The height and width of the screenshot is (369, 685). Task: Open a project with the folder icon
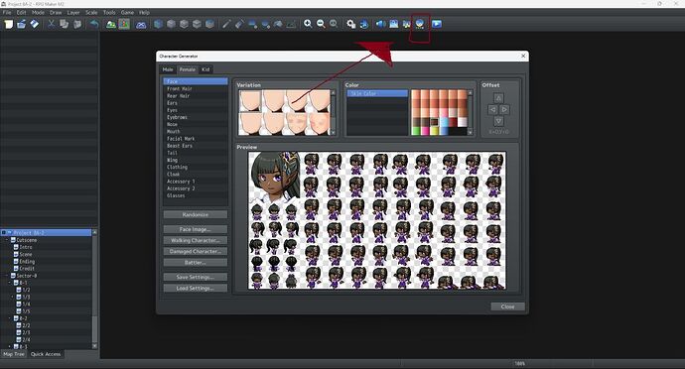tap(22, 24)
